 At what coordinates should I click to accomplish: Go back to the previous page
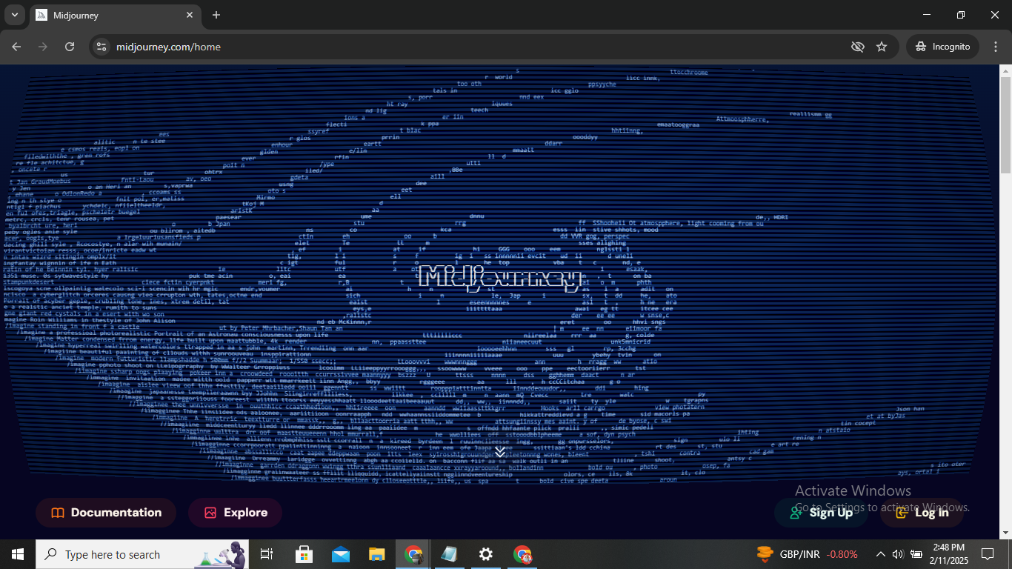(x=17, y=47)
